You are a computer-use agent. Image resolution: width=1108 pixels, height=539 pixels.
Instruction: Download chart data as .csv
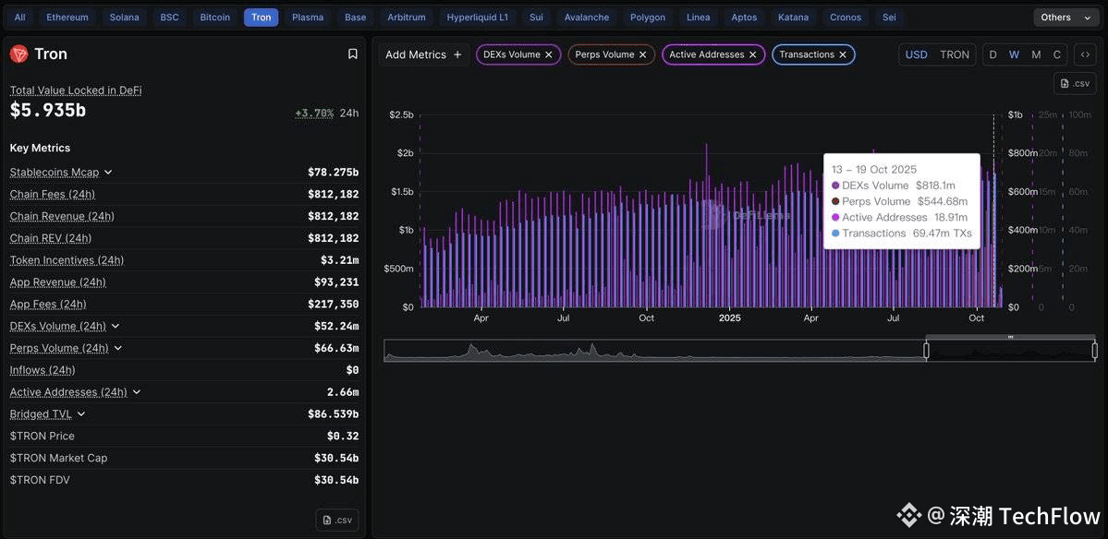coord(1075,84)
